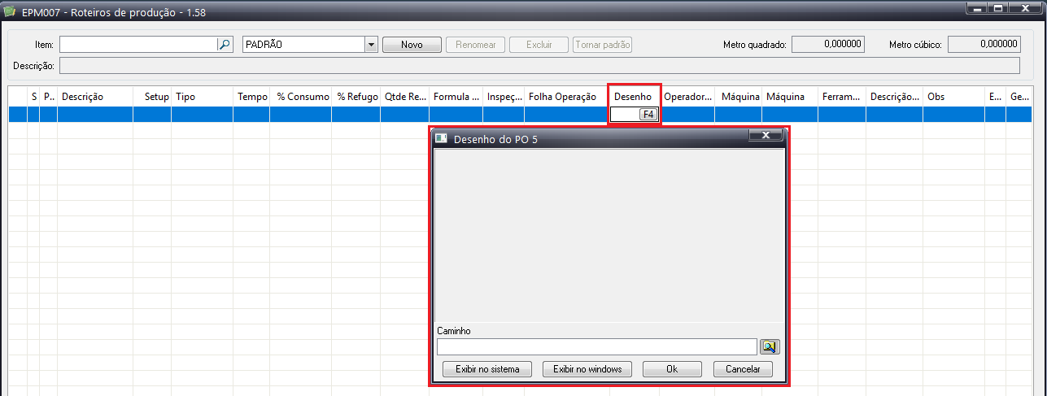Click the top Descrição field
Viewport: 1047px width, 396px height.
(x=539, y=65)
